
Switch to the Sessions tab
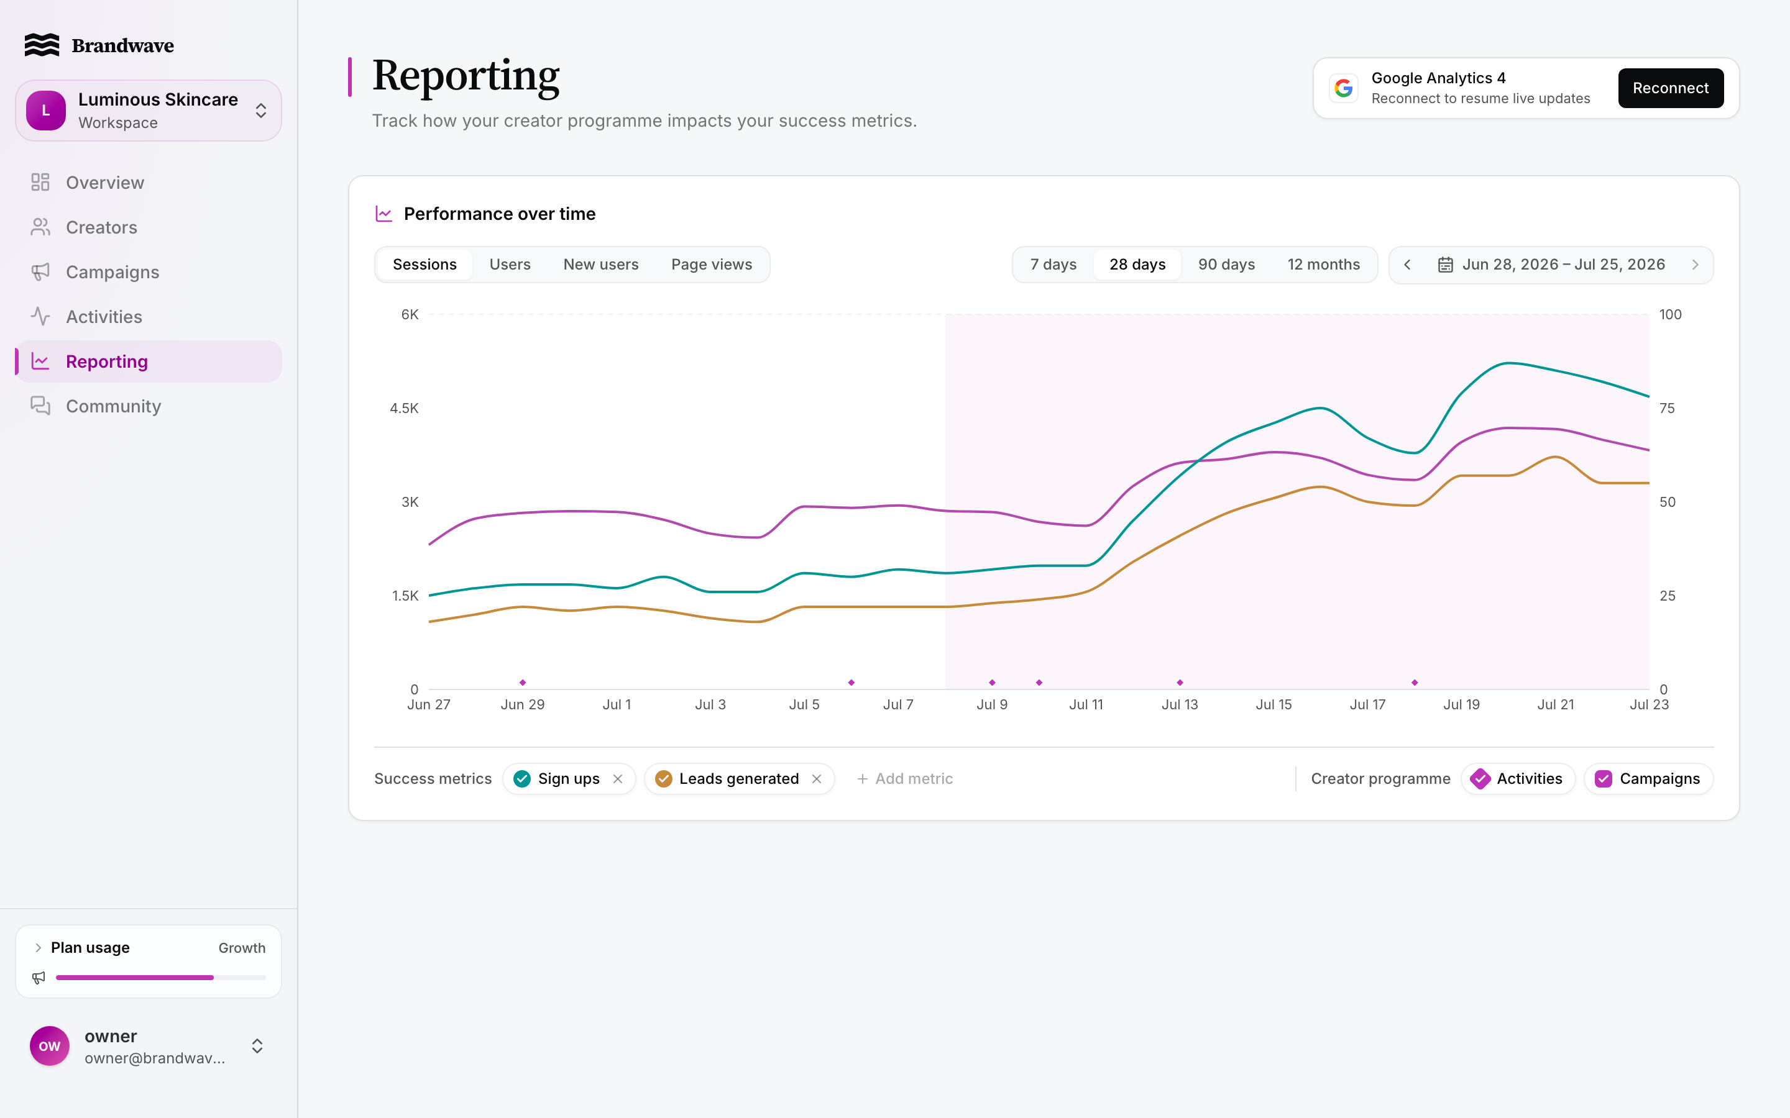click(425, 265)
